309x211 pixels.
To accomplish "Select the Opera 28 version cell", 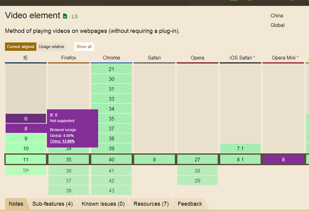I will [x=197, y=171].
